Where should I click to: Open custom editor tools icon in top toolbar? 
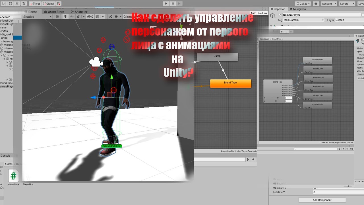(24, 4)
